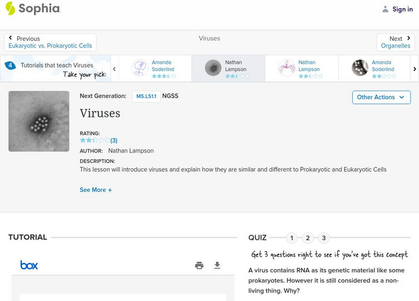Viewport: 419px width, 301px height.
Task: Click the star rating under Viruses
Action: pyautogui.click(x=95, y=140)
